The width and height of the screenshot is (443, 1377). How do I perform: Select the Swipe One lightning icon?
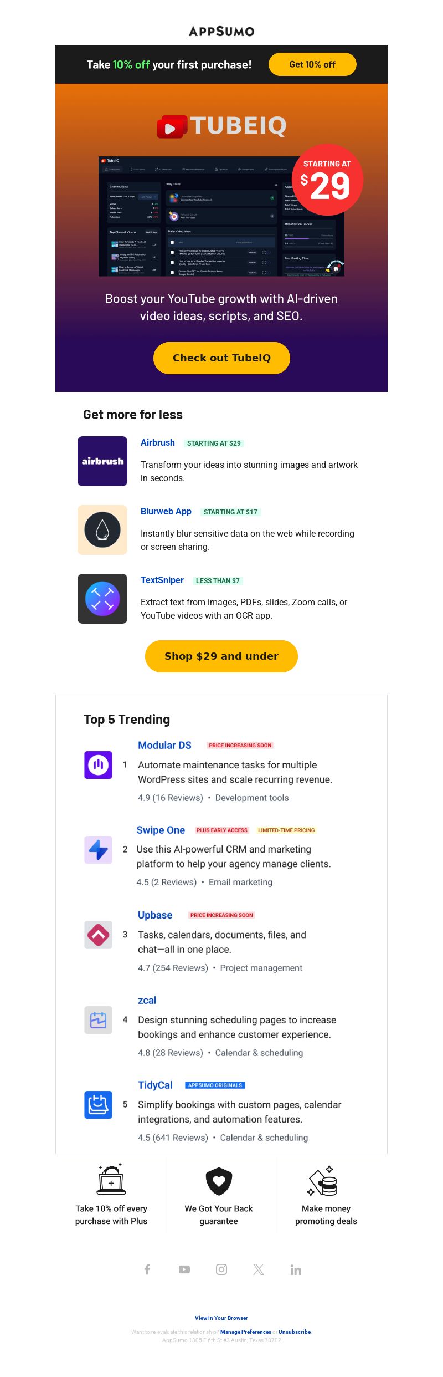[98, 850]
